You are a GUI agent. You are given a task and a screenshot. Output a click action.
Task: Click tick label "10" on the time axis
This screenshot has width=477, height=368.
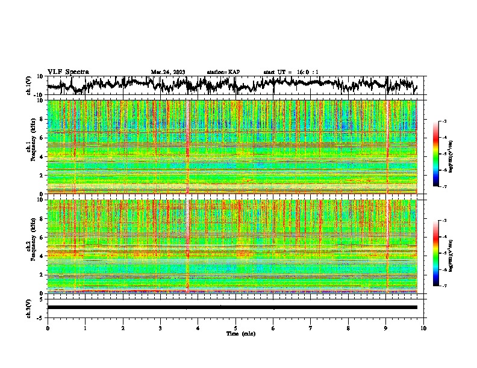tap(423, 328)
